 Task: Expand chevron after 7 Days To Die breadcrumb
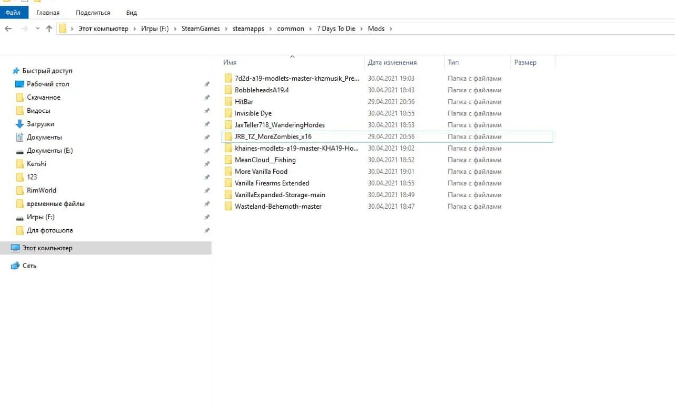click(x=362, y=28)
